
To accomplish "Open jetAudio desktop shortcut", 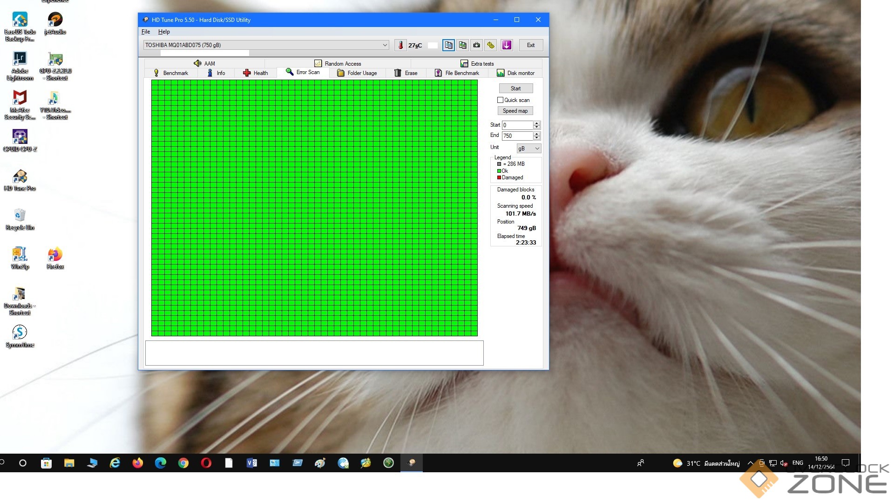I will pyautogui.click(x=55, y=23).
